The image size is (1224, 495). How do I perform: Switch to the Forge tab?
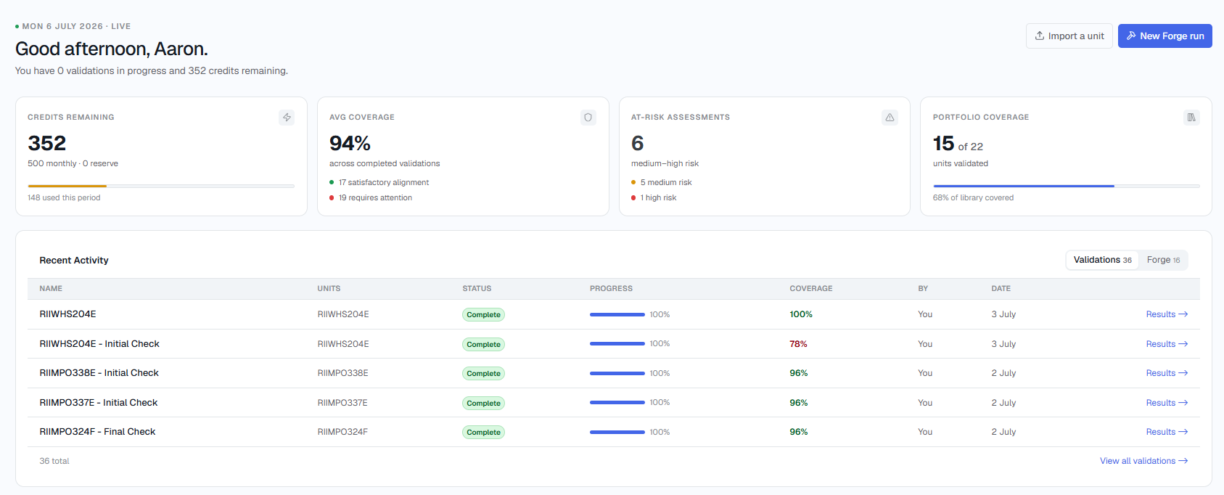coord(1163,260)
